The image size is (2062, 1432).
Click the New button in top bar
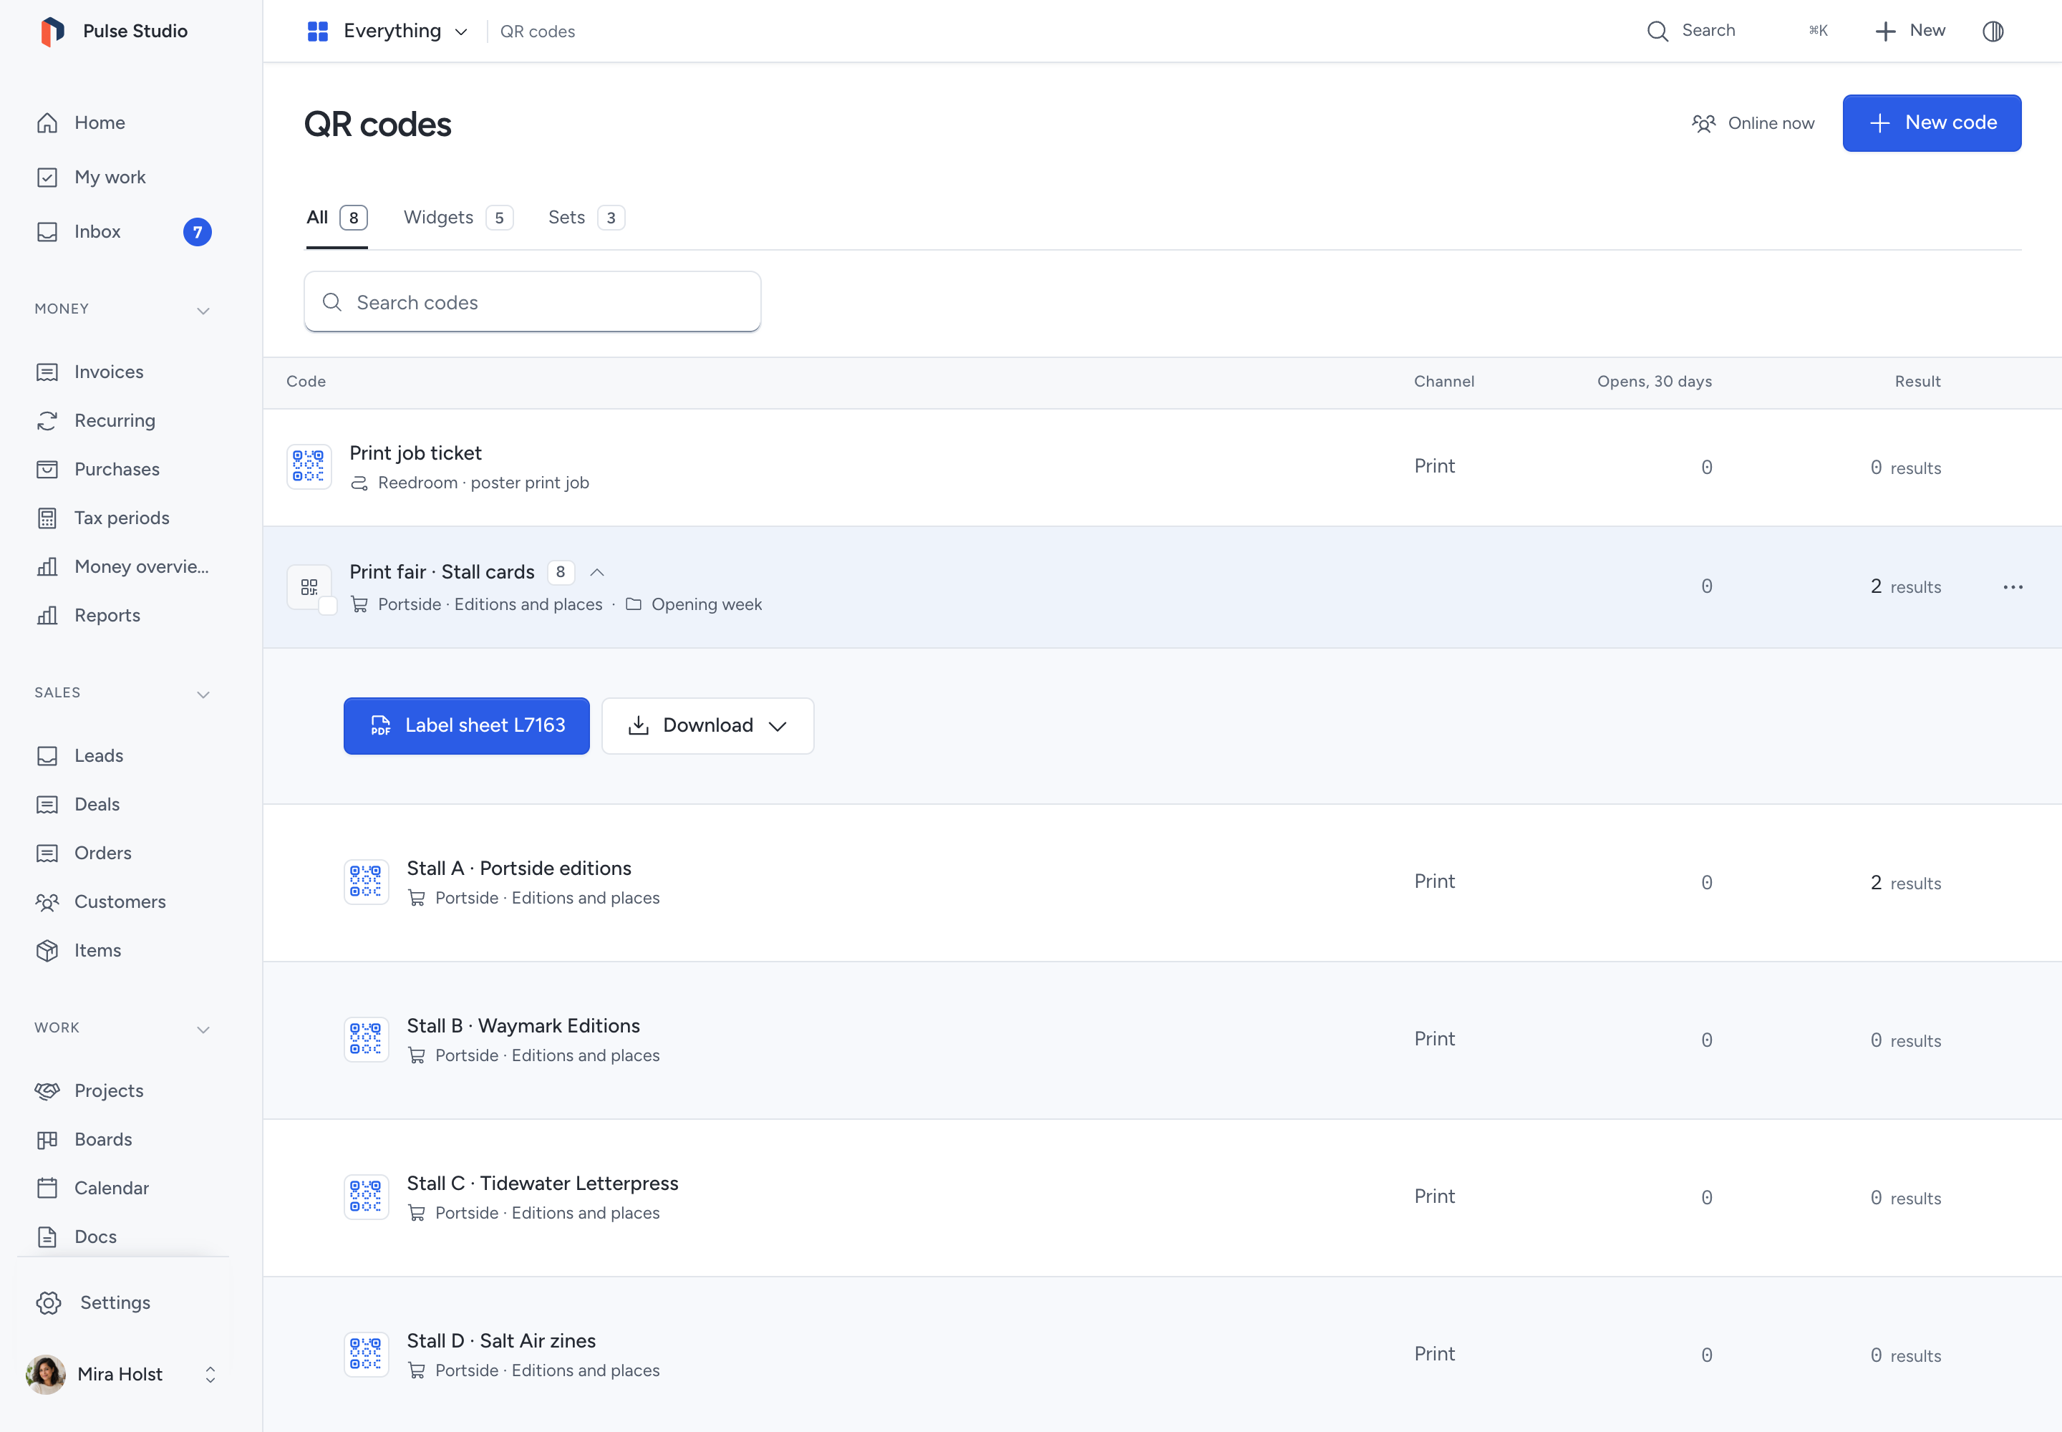tap(1910, 32)
